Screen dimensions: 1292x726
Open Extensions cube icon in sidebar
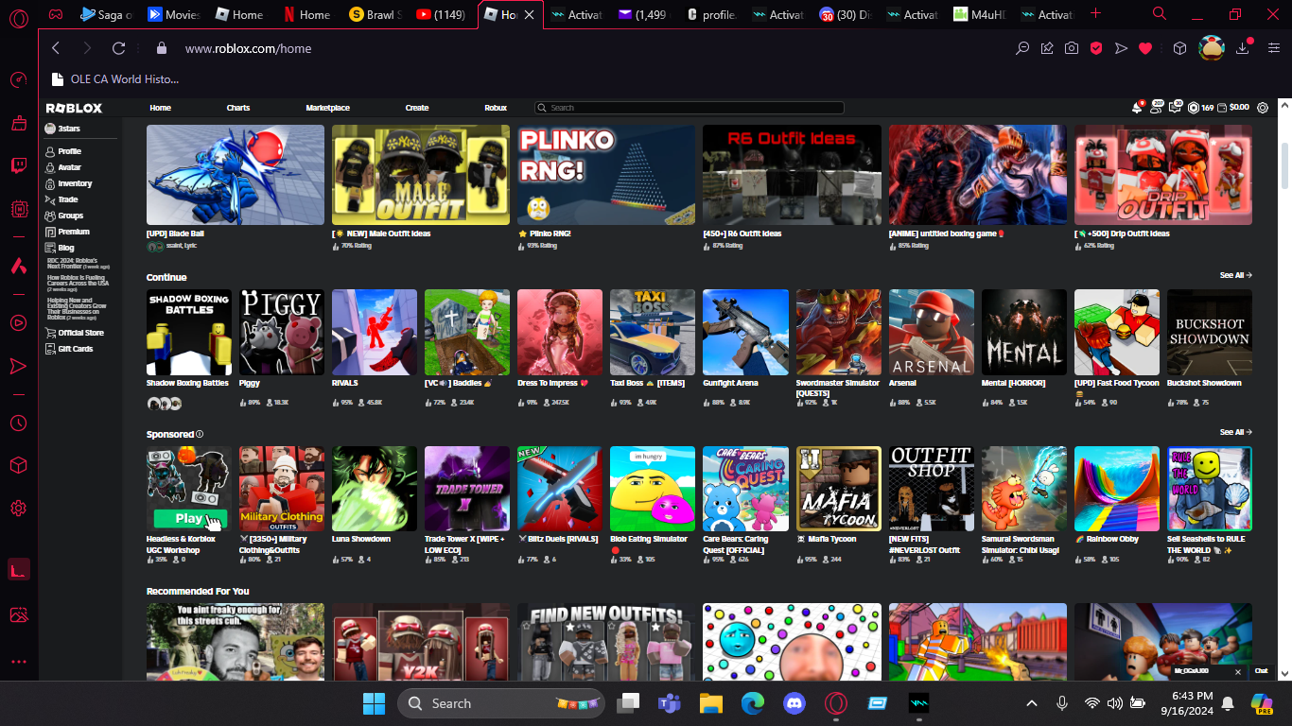click(18, 465)
